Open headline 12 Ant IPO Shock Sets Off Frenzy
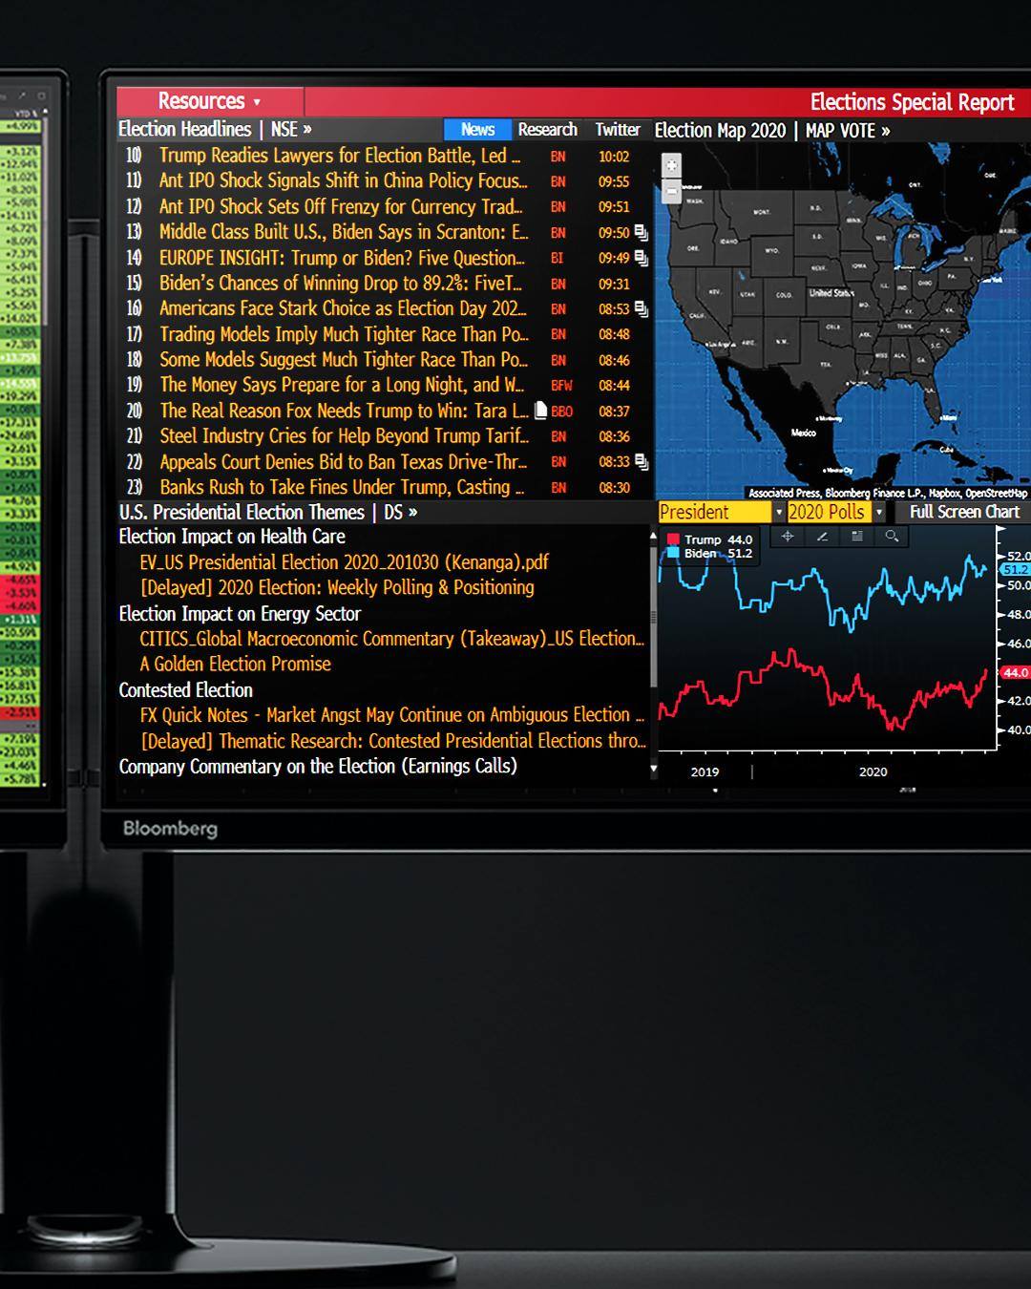This screenshot has width=1031, height=1289. (x=341, y=206)
